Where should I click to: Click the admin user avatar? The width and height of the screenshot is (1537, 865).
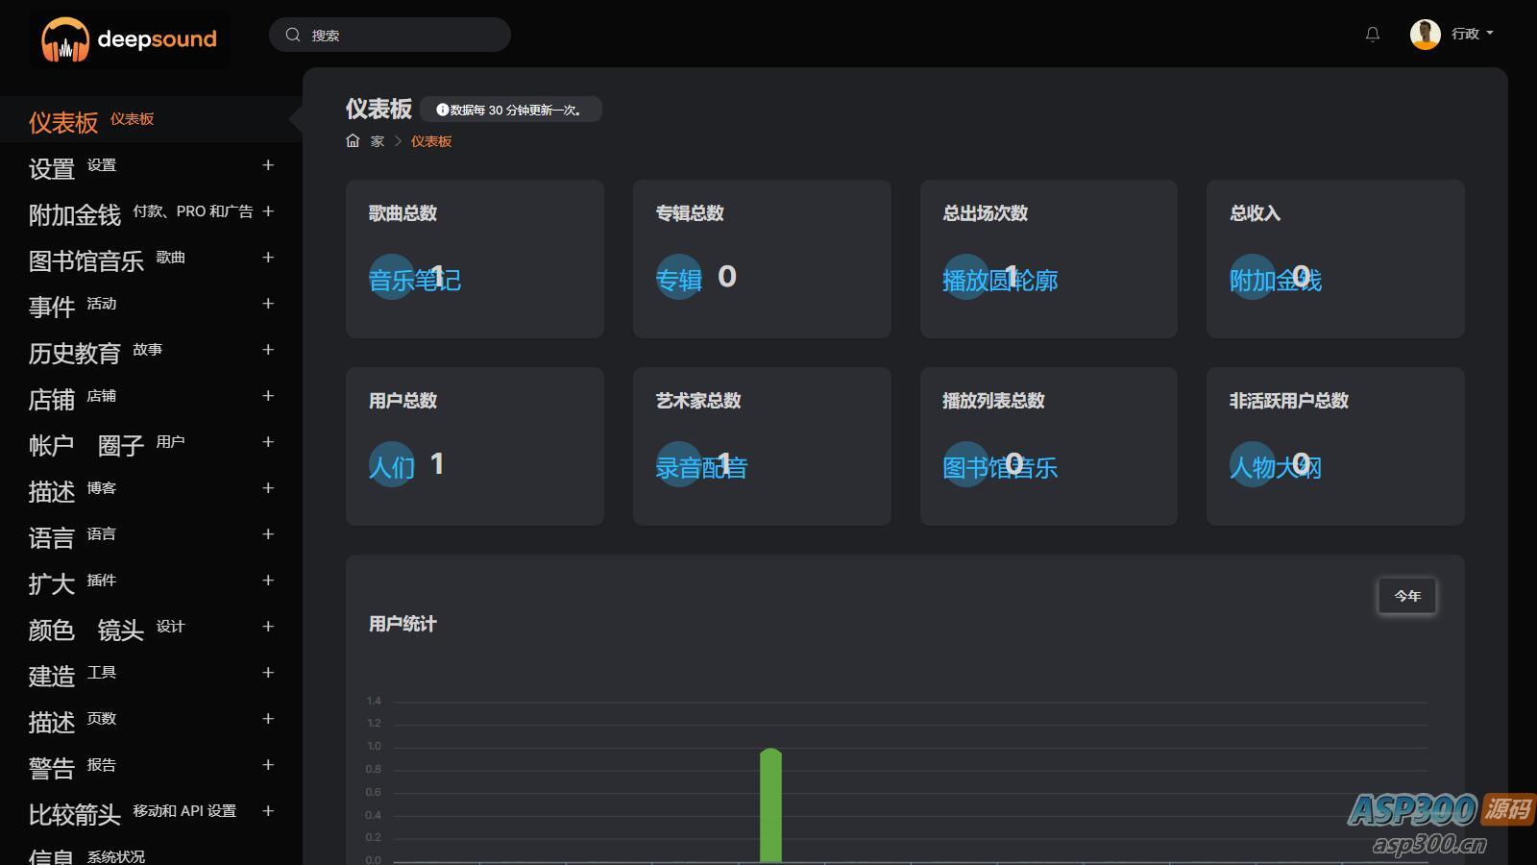[1425, 34]
